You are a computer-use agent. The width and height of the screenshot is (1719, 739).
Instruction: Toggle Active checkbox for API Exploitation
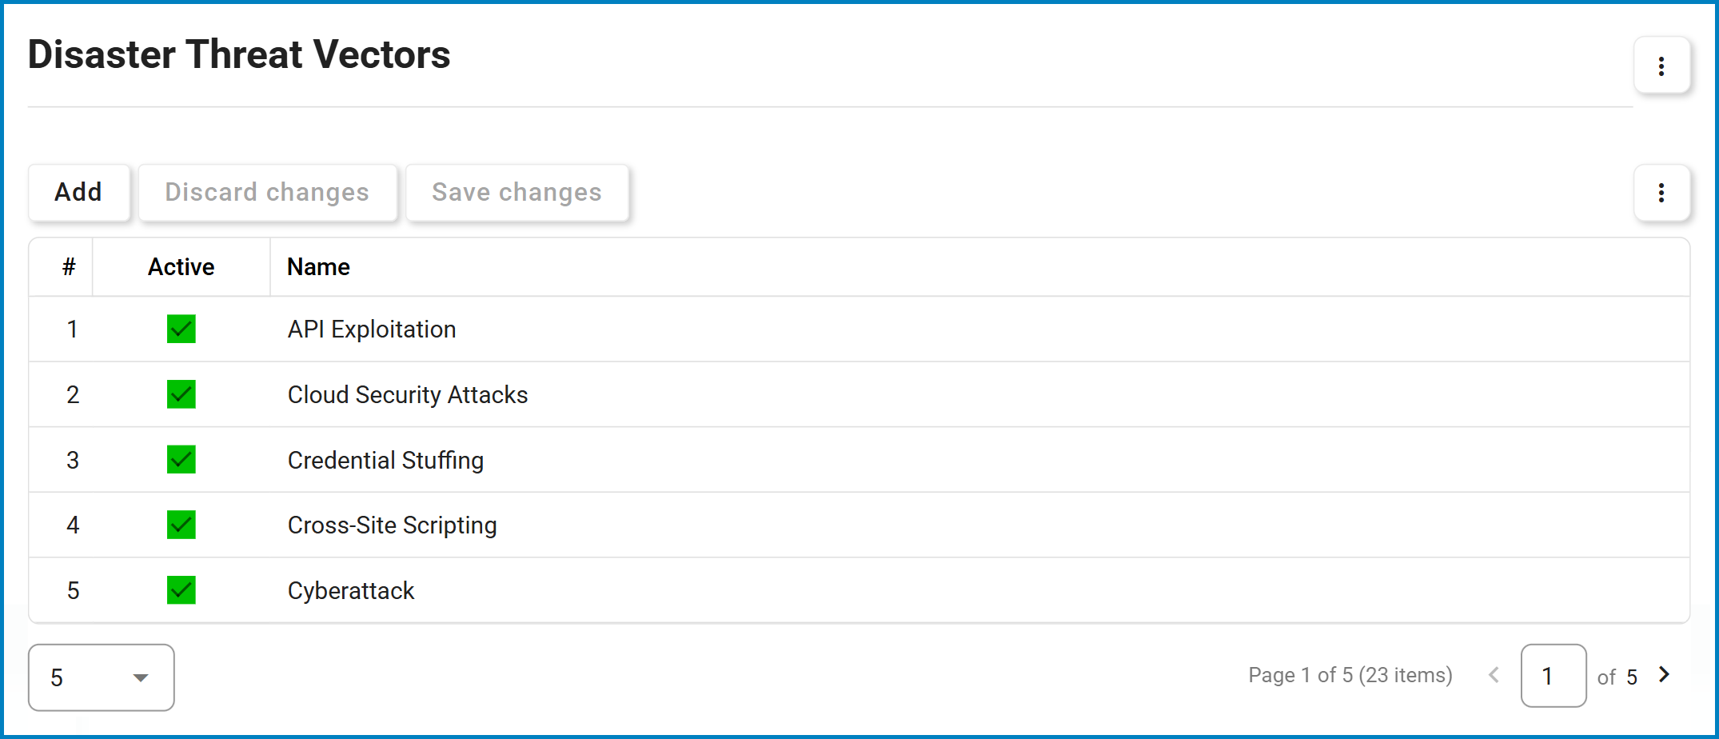[181, 329]
